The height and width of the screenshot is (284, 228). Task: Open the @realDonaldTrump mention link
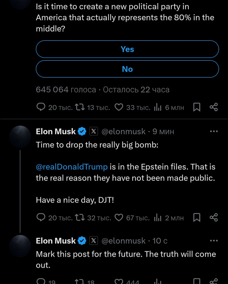(x=72, y=166)
